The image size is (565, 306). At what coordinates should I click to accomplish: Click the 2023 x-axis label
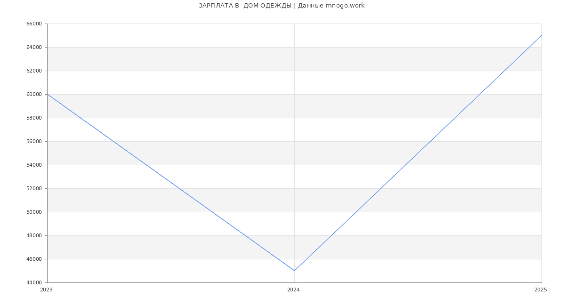click(x=46, y=290)
